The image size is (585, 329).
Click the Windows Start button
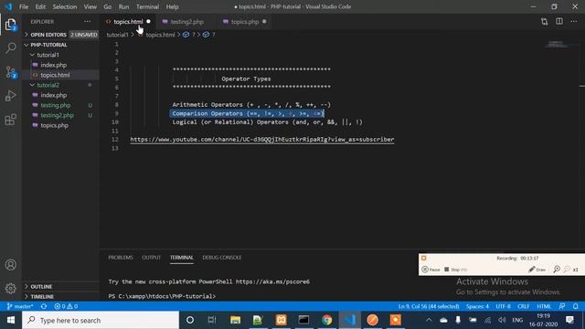pyautogui.click(x=11, y=320)
